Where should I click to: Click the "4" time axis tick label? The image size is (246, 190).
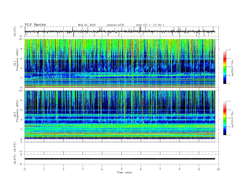102,169
